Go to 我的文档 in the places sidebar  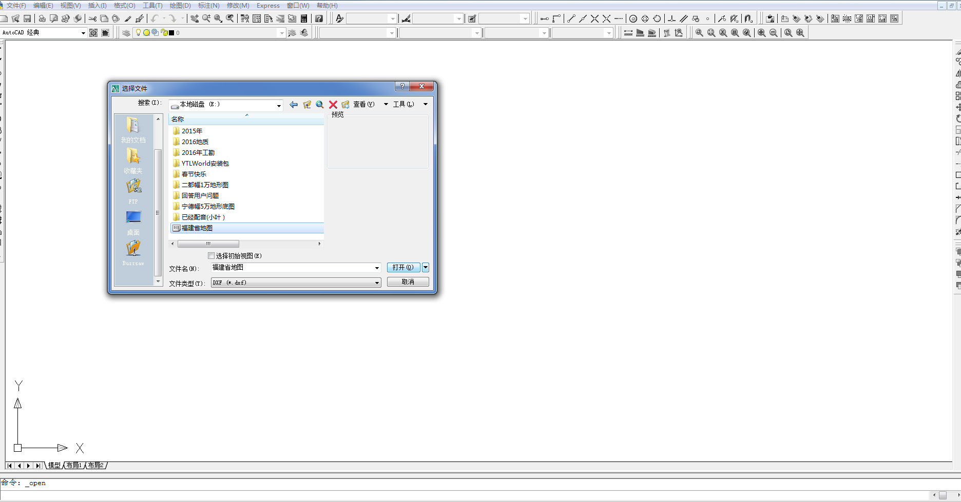(x=133, y=130)
